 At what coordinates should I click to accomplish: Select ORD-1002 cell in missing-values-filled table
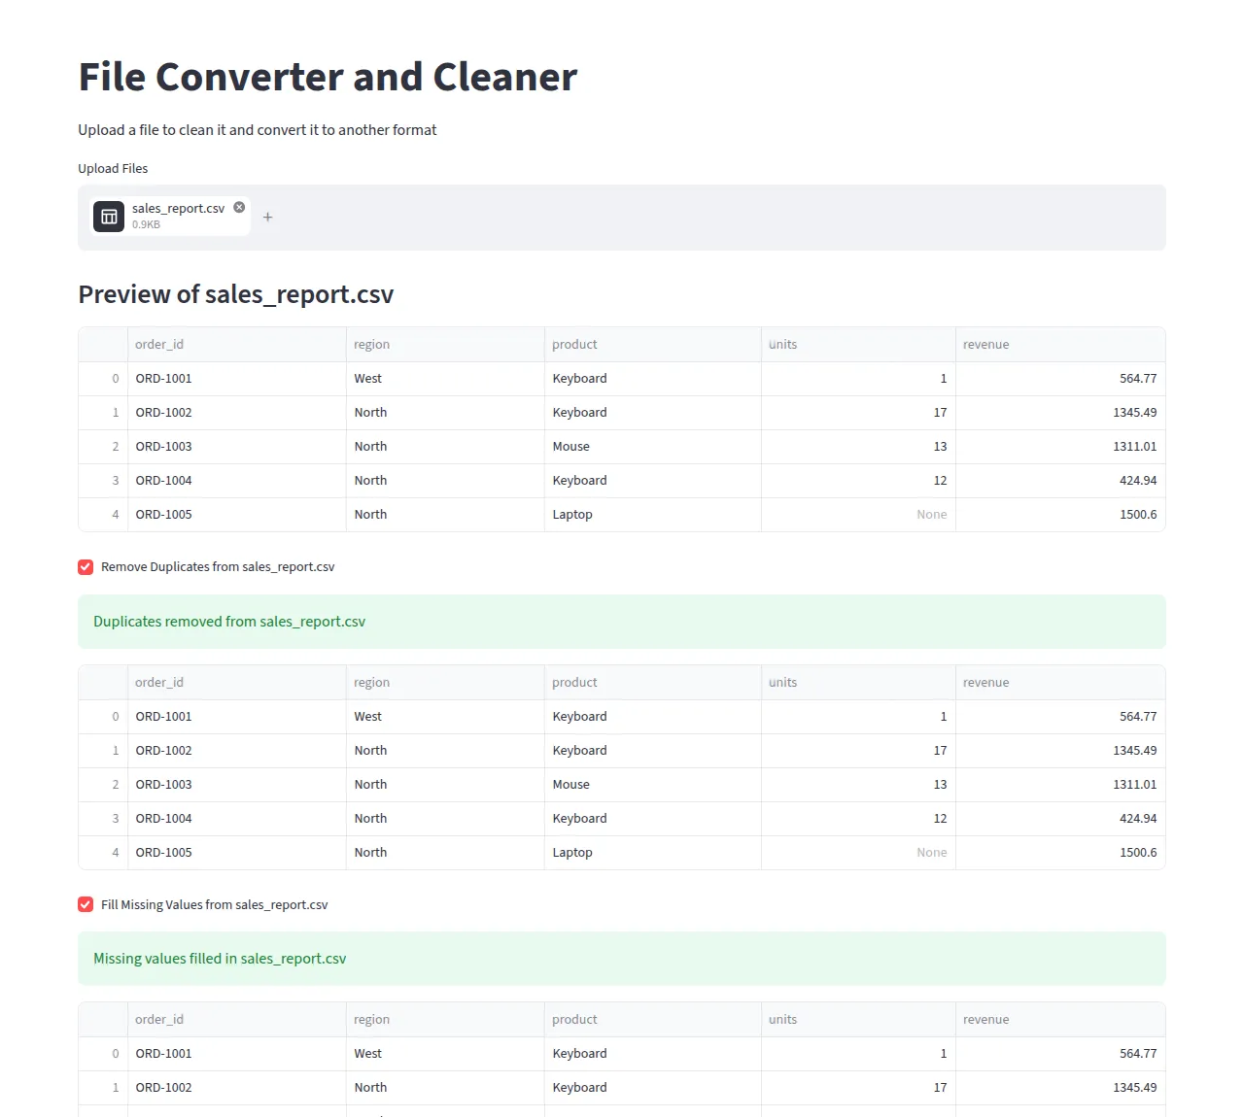click(236, 1088)
